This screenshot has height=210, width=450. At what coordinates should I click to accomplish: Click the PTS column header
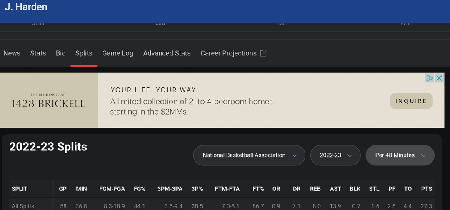pos(426,189)
